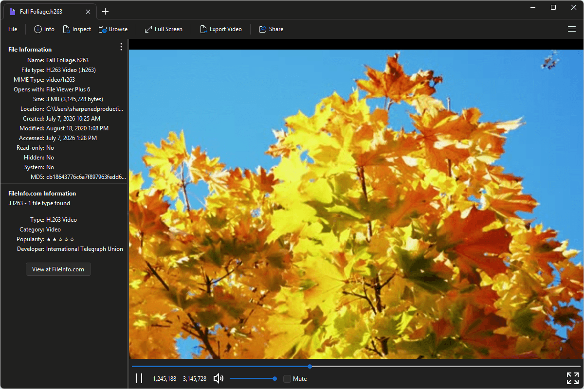Screen dimensions: 584x389
Task: Click the Info toolbar button
Action: click(44, 29)
